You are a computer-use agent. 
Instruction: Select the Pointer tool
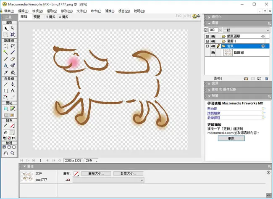click(x=6, y=28)
